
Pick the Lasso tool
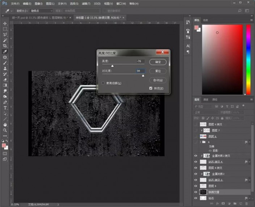click(5, 34)
